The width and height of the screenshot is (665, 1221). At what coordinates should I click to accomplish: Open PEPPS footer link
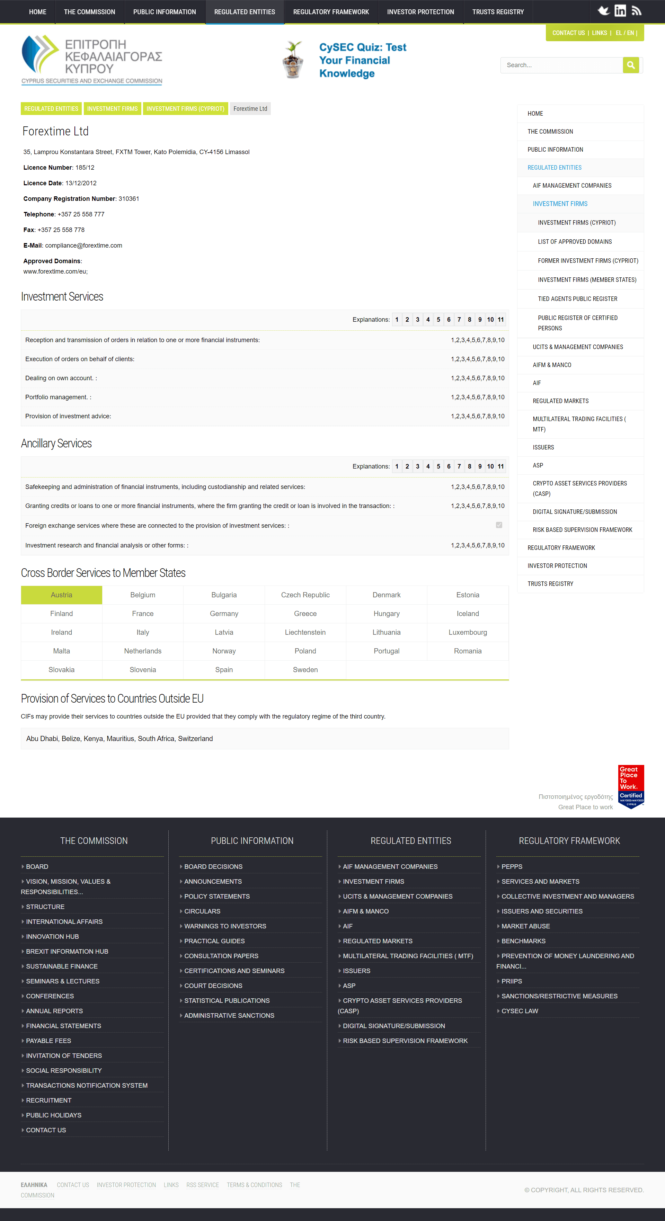pyautogui.click(x=512, y=866)
